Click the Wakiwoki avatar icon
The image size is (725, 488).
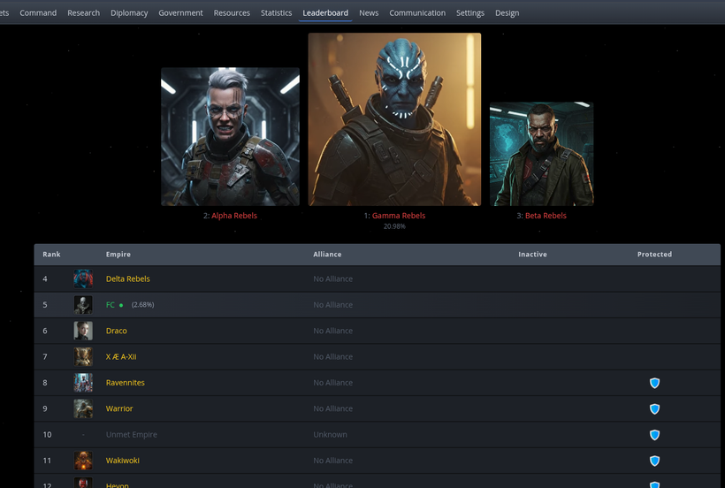pos(83,461)
